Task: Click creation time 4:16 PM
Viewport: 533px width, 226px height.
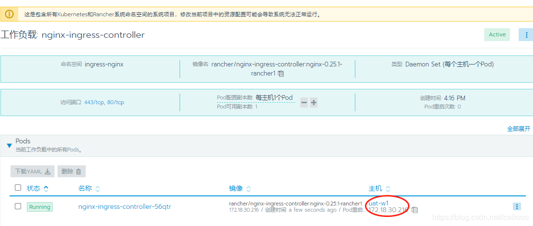Action: pos(454,98)
